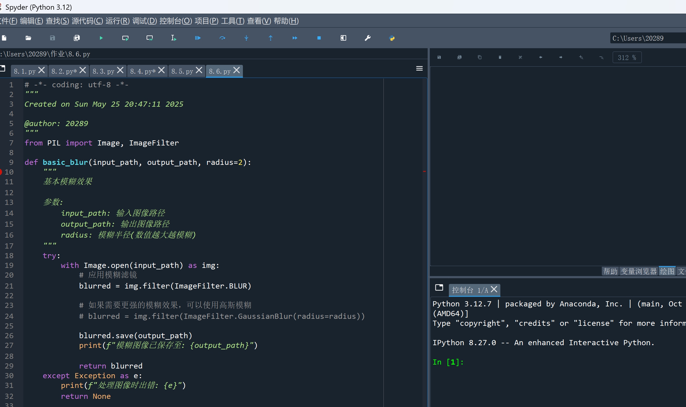Switch to the 变量浏览器 pane tab
Screen dimensions: 686x407
[x=638, y=271]
